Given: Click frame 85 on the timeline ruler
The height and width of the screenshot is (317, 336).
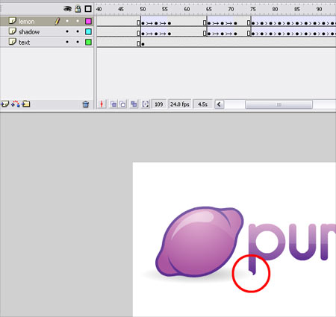Looking at the screenshot, I should 297,9.
